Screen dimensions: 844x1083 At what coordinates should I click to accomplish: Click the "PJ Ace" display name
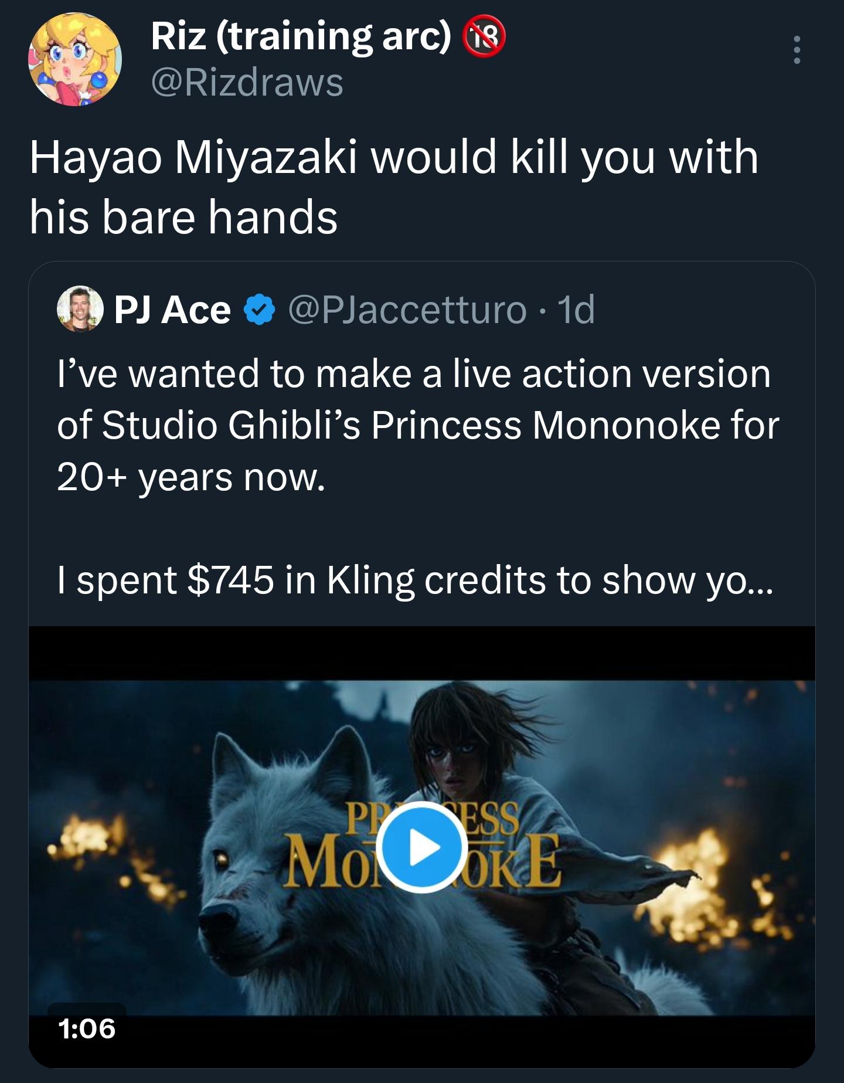[172, 310]
